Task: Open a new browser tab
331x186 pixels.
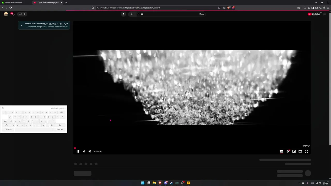Action: click(x=66, y=3)
